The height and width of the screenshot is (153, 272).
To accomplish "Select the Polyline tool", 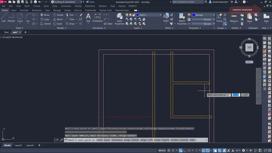I will (x=11, y=18).
